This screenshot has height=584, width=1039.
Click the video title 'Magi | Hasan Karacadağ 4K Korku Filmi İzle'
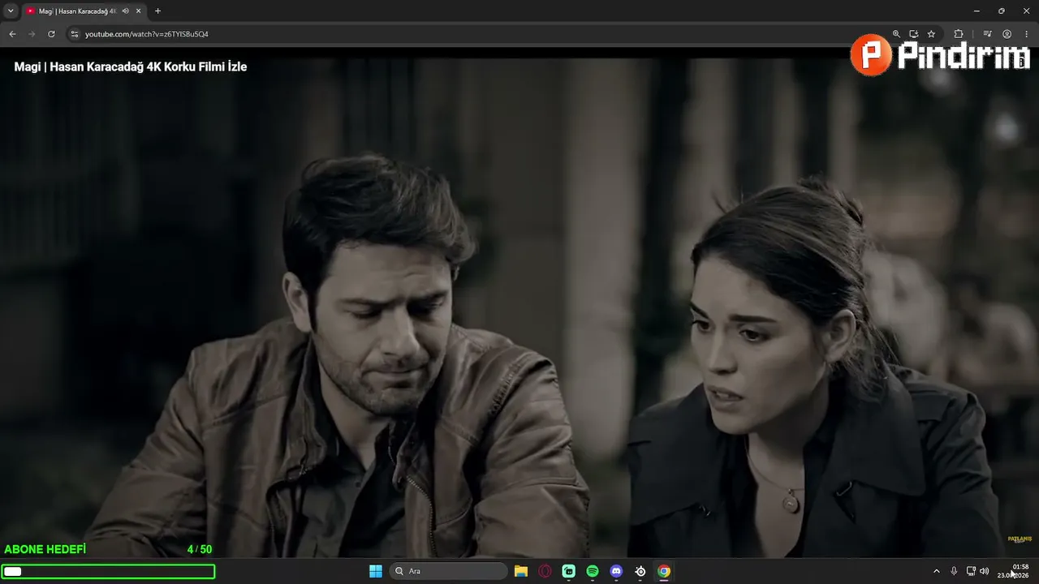tap(131, 67)
